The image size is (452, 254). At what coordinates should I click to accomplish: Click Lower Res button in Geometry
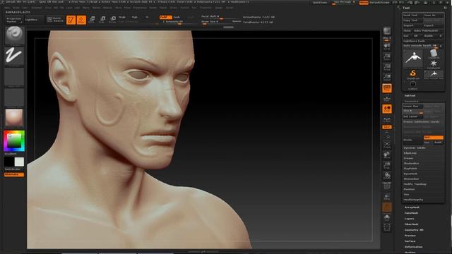(x=412, y=107)
